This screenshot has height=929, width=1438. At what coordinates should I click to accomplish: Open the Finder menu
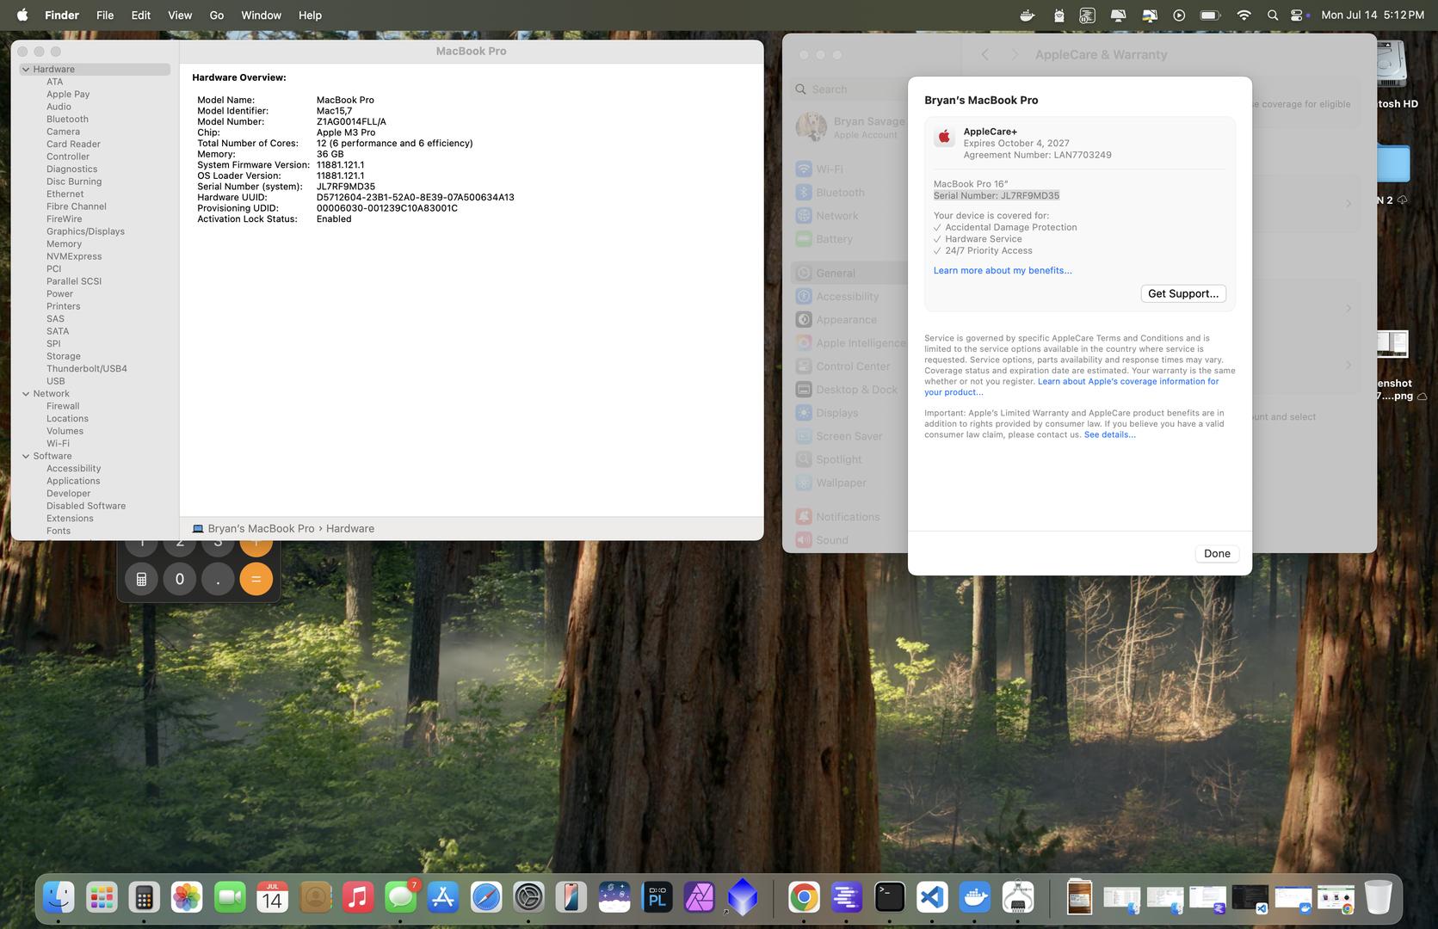pos(62,15)
